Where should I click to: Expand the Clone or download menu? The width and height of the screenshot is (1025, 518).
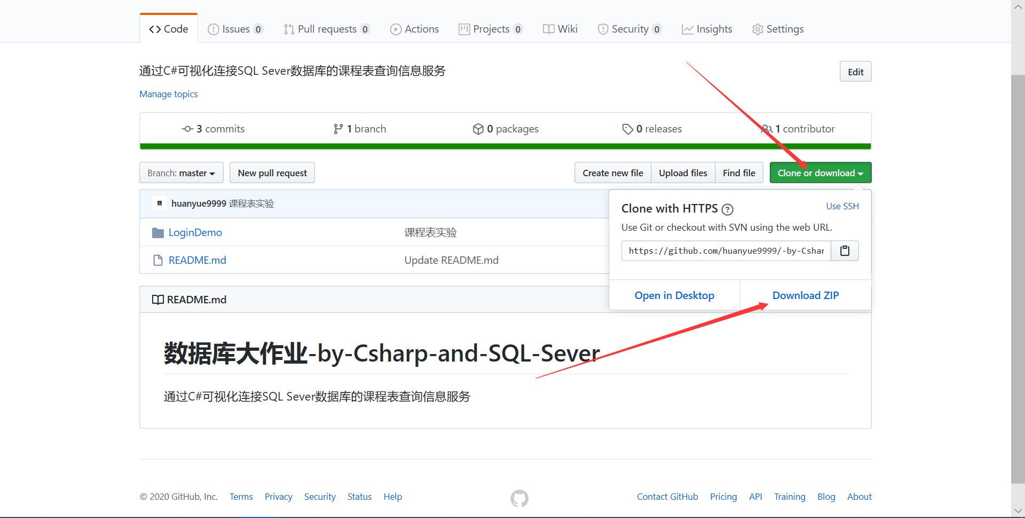(820, 172)
